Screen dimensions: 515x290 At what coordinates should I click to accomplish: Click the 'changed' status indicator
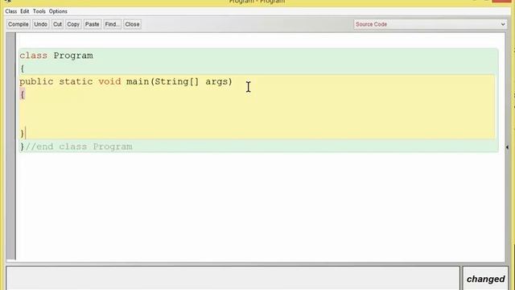(485, 280)
